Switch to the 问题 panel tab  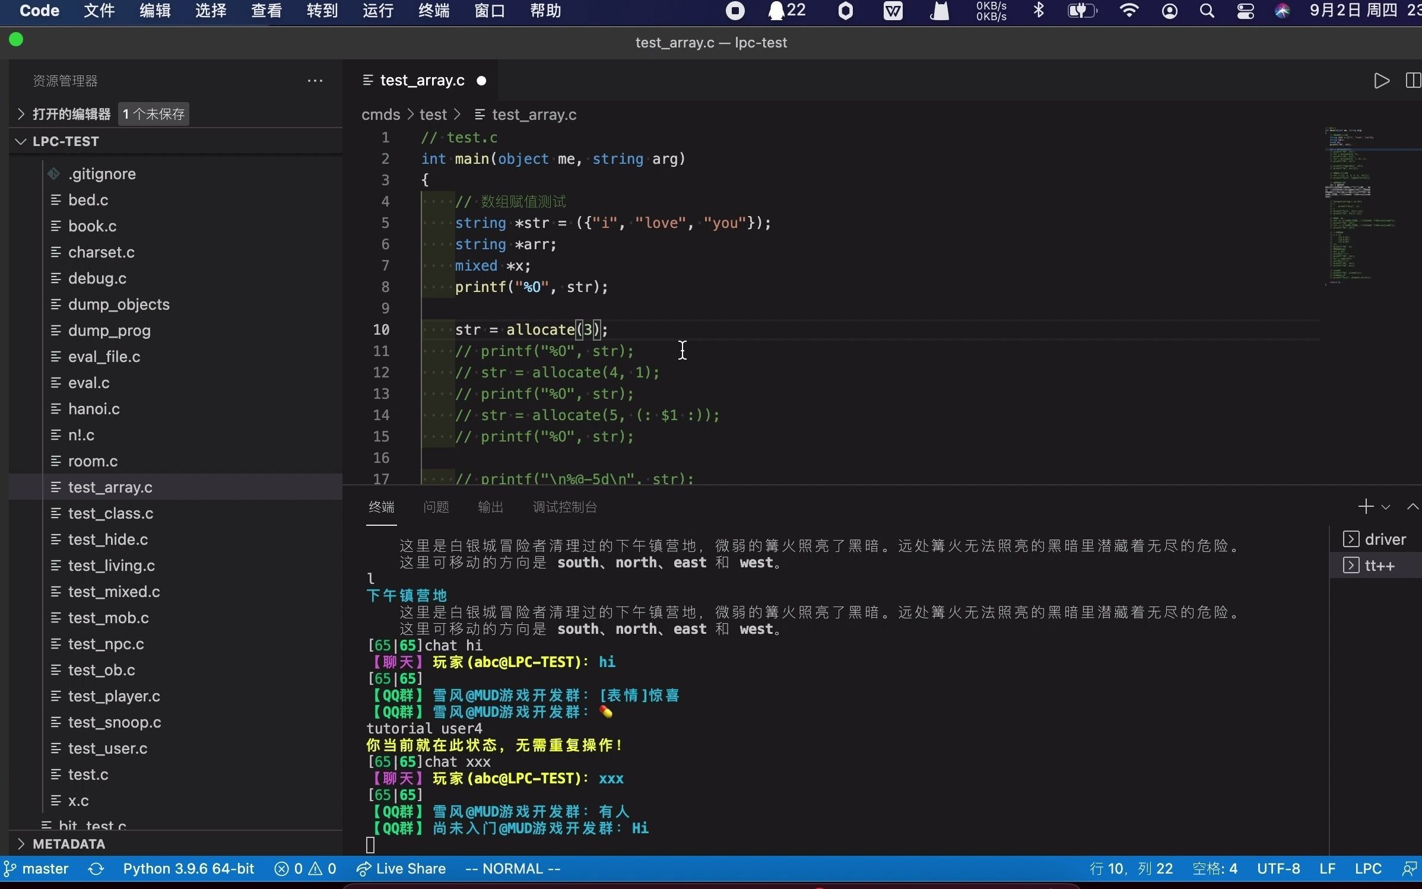point(436,507)
